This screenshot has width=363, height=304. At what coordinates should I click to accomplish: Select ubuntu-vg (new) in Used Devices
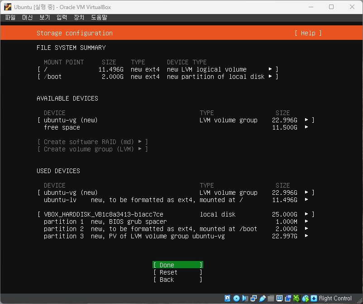[x=71, y=193]
